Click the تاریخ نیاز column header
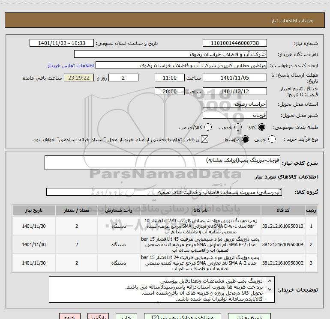The height and width of the screenshot is (319, 330). tap(34, 211)
